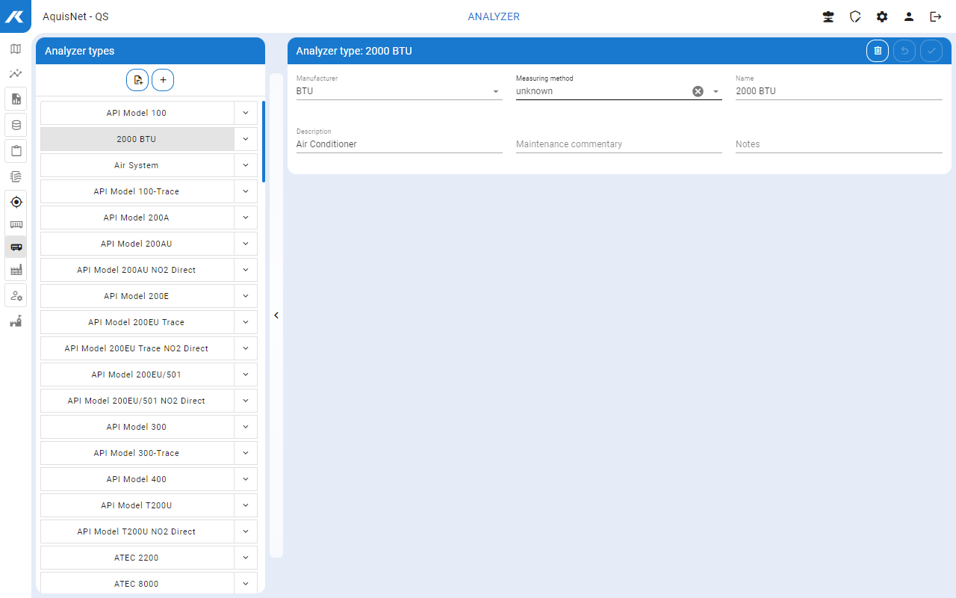Open the user profile icon
956x598 pixels.
pyautogui.click(x=909, y=16)
